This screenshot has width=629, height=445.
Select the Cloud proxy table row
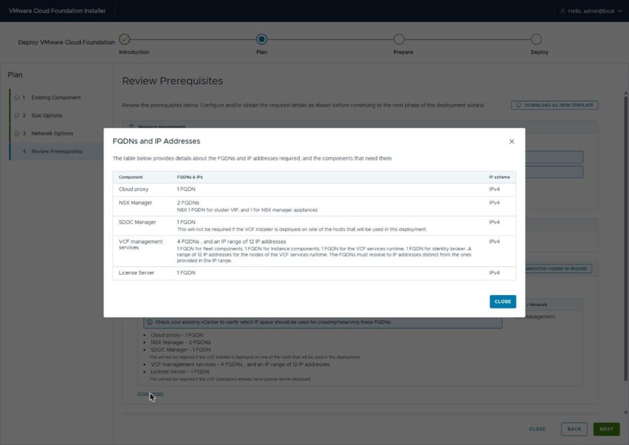click(314, 189)
